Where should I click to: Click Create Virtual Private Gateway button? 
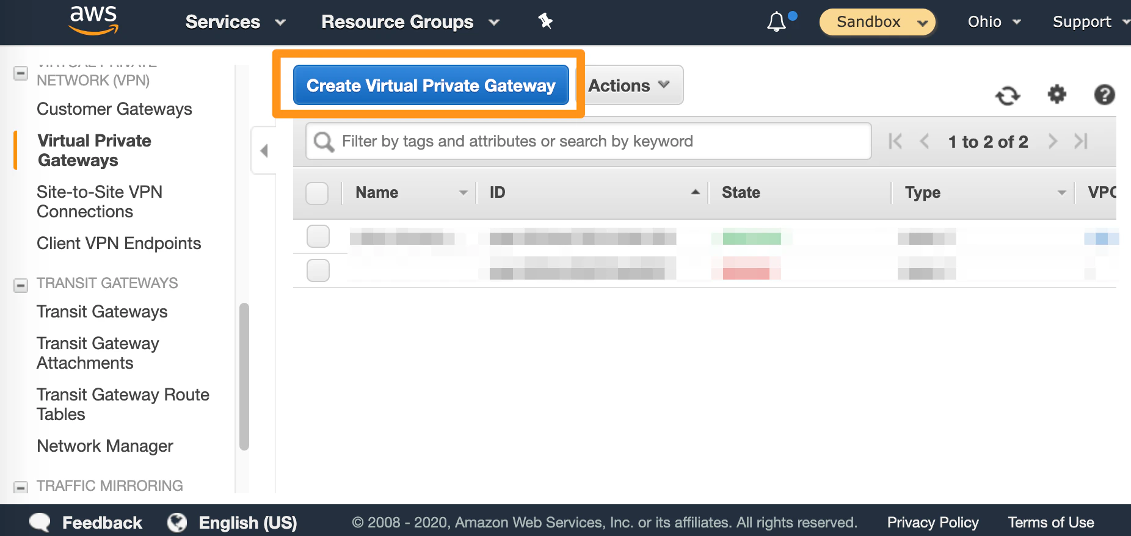pos(431,85)
